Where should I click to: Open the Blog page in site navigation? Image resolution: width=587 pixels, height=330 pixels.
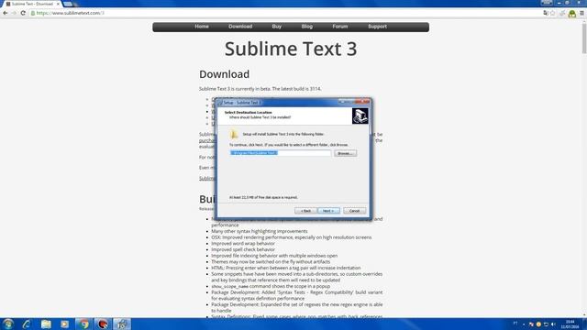point(307,27)
